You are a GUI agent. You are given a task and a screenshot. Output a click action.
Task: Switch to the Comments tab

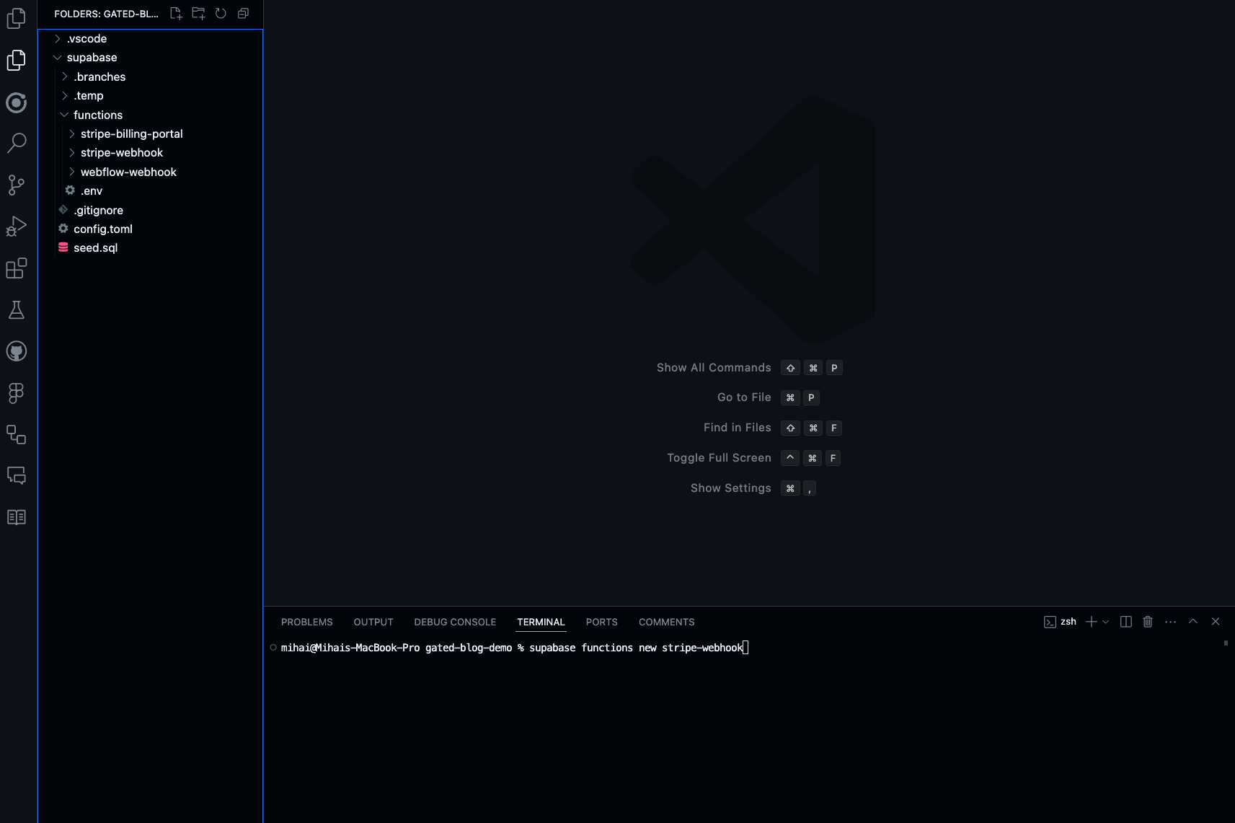pos(666,622)
